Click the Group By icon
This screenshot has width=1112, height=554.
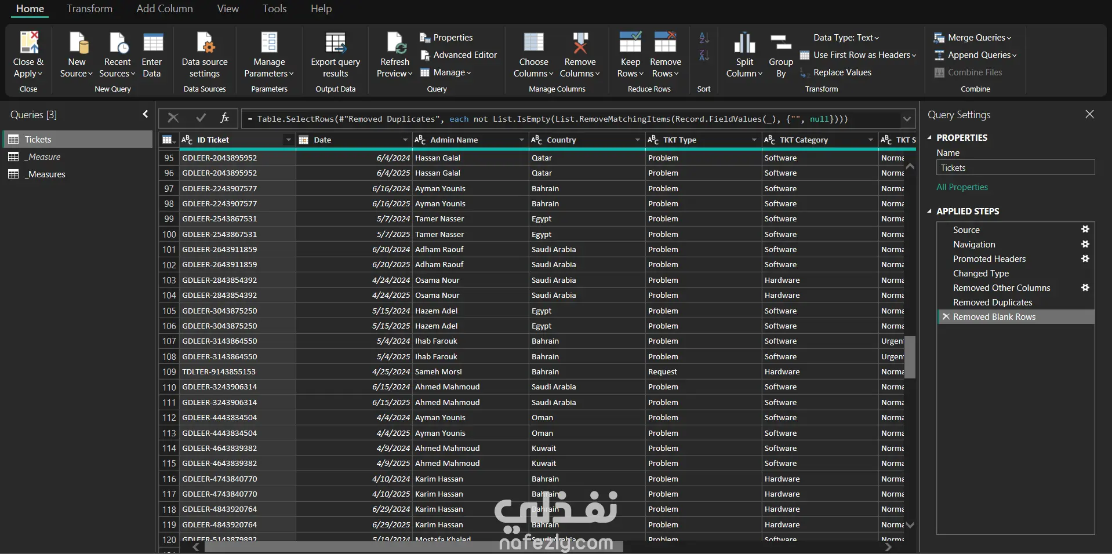[781, 42]
